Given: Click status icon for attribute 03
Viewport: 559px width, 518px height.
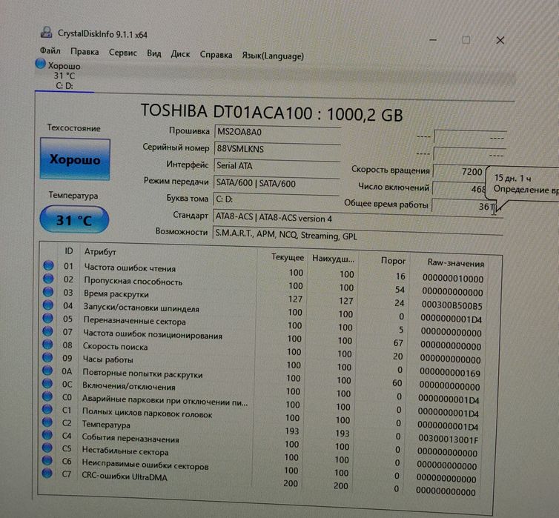Looking at the screenshot, I should point(48,291).
